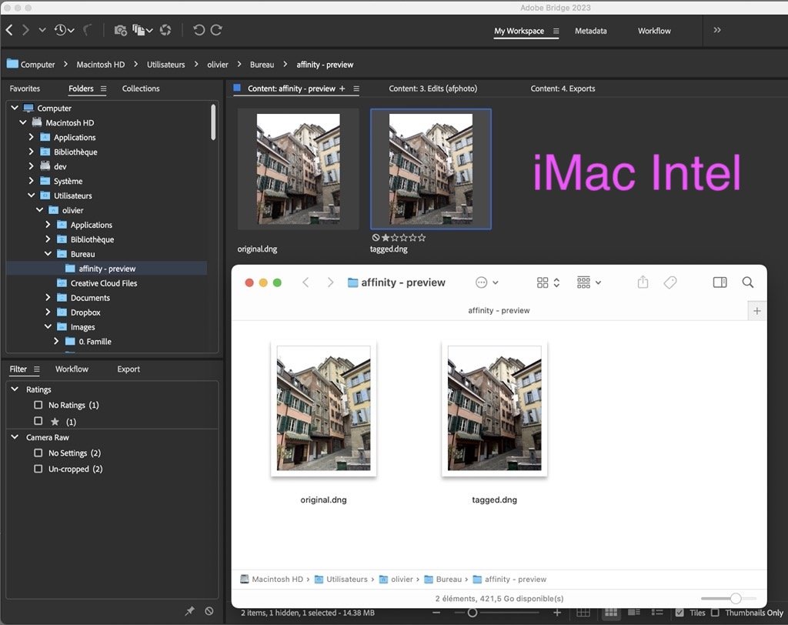Toggle the Thumbnails Only checkbox
788x625 pixels.
coord(716,613)
